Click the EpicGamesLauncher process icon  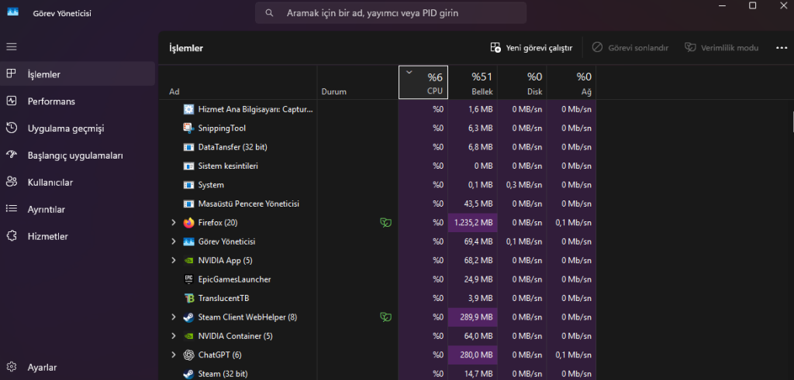188,279
